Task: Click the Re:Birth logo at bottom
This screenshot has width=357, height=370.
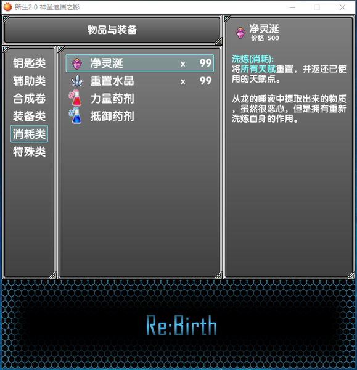Action: click(181, 325)
